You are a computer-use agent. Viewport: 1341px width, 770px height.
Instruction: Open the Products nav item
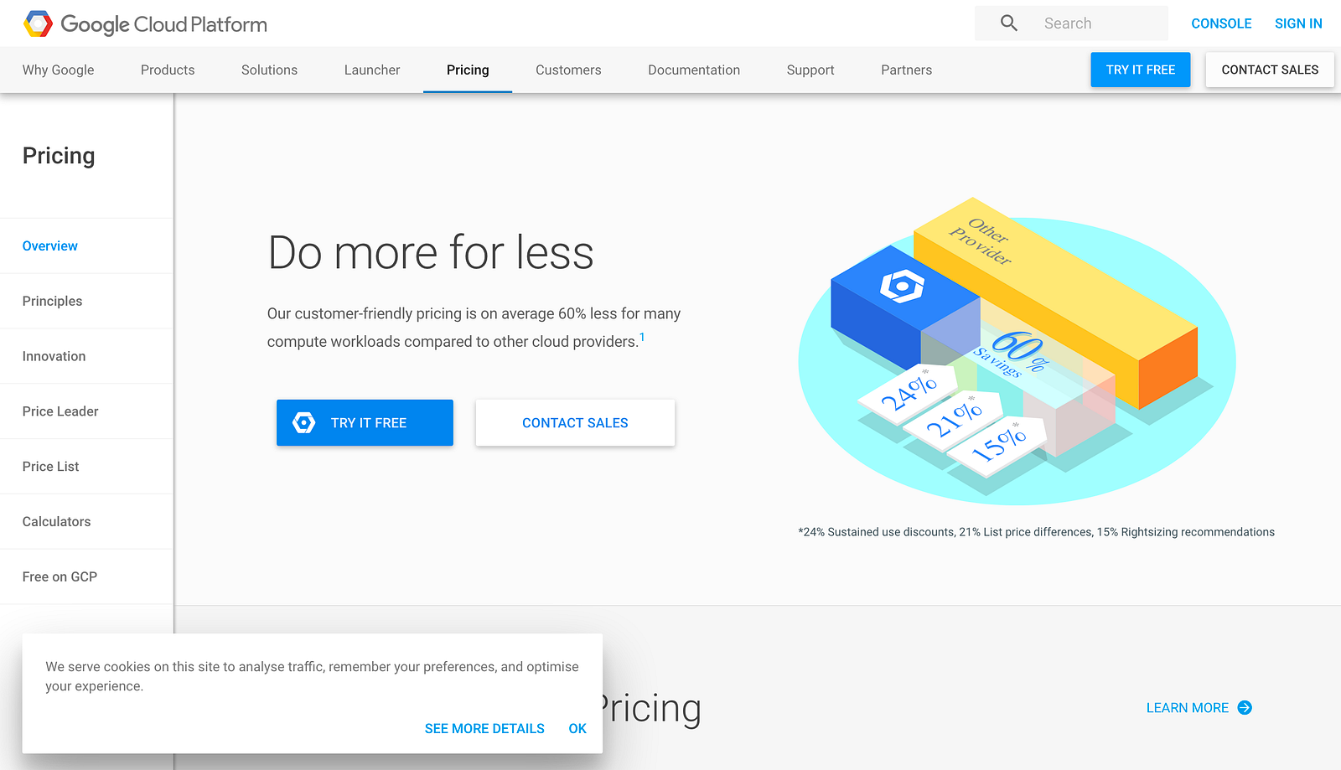click(x=168, y=70)
